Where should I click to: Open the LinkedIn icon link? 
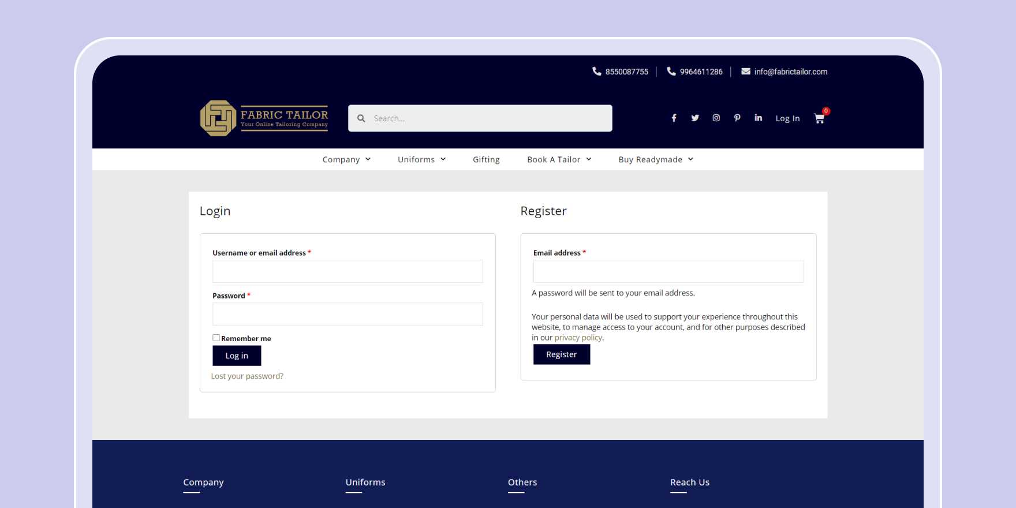(758, 118)
